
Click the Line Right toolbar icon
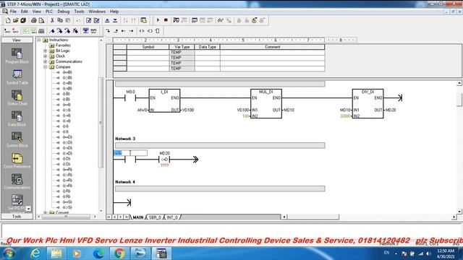coord(131,31)
